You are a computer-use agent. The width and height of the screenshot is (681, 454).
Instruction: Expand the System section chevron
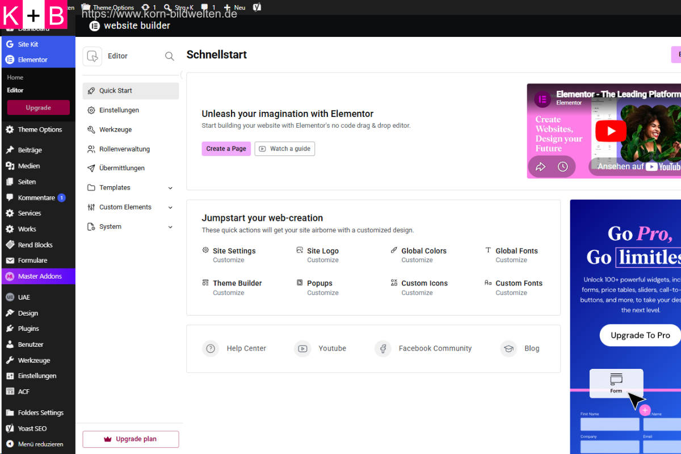pyautogui.click(x=170, y=227)
